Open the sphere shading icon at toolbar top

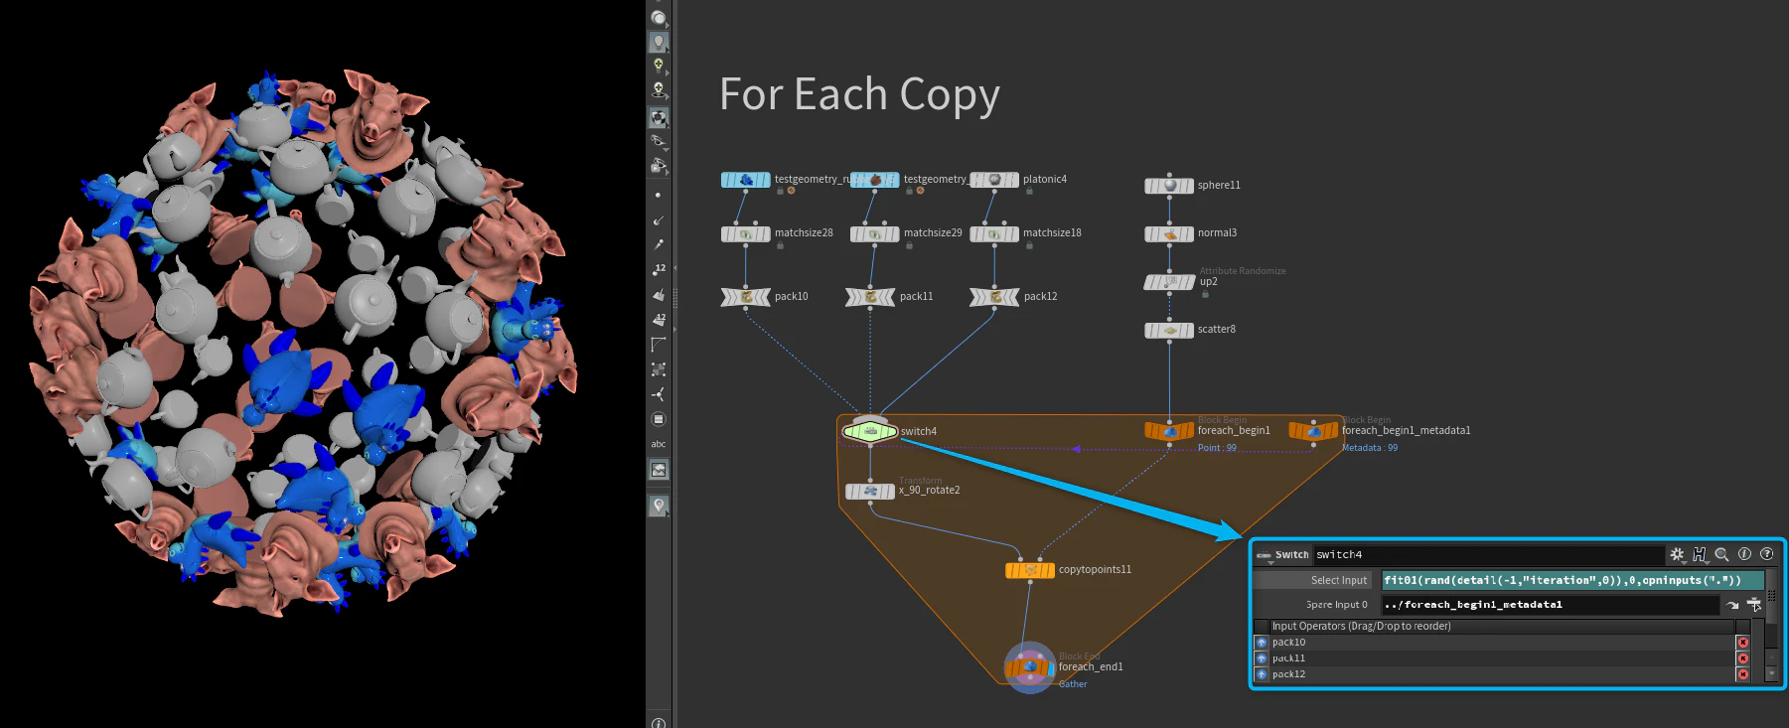point(658,17)
